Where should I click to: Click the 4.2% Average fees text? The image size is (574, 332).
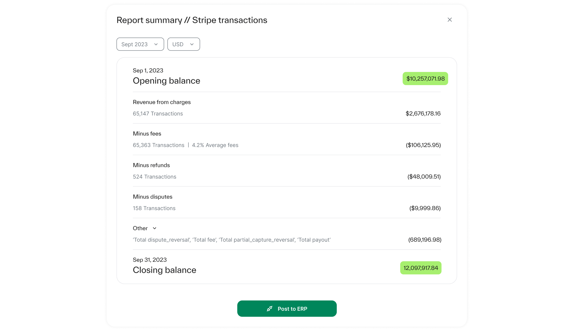pos(215,145)
